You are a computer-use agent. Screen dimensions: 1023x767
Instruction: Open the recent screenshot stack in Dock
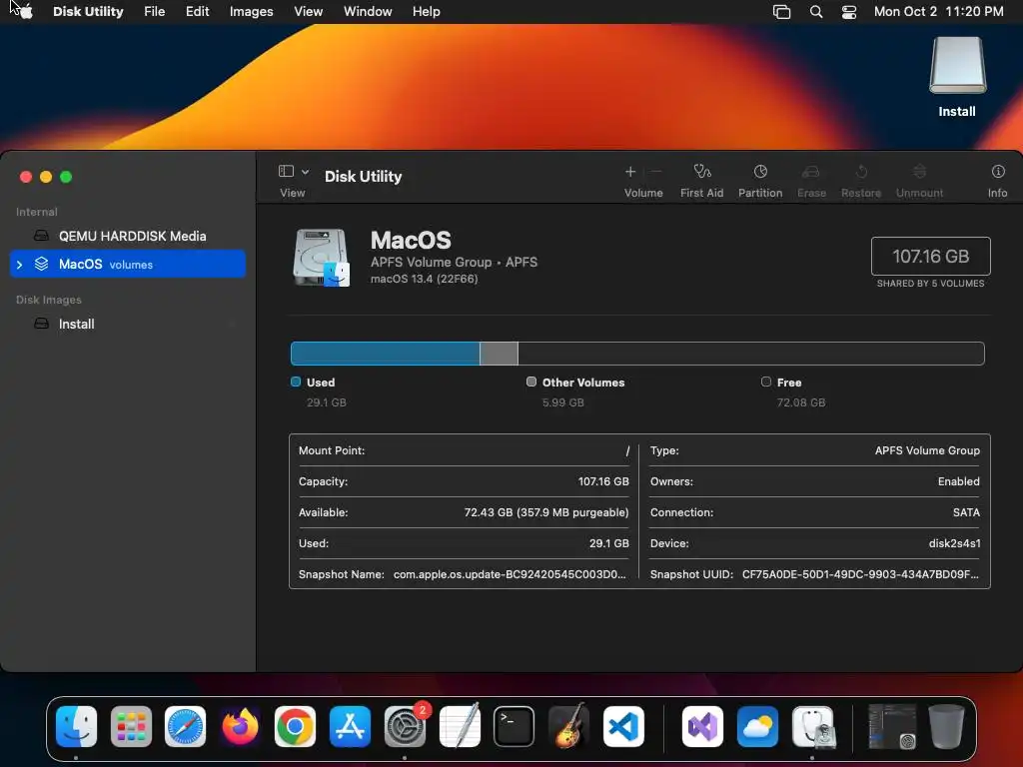[892, 727]
